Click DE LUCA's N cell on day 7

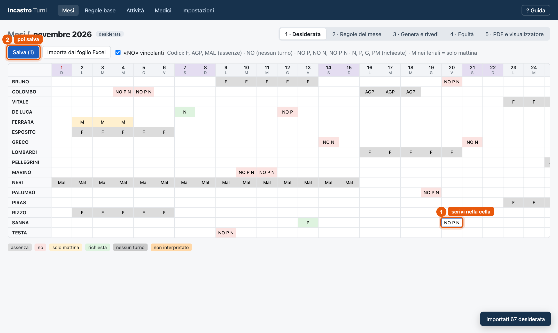[185, 112]
